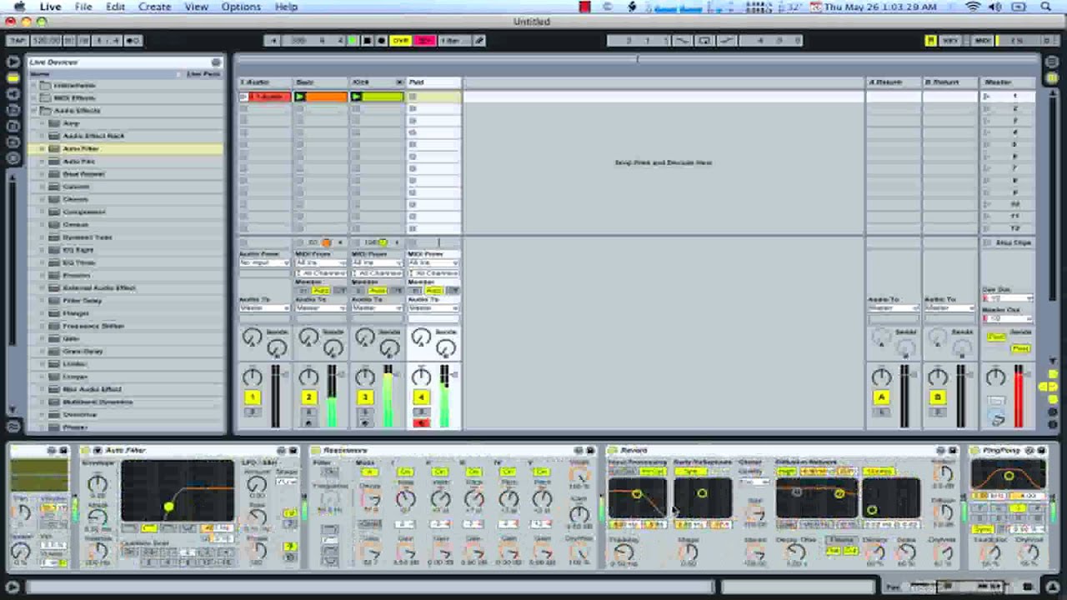Open the Pad track All Channels dropdown
This screenshot has height=600, width=1067.
(433, 272)
